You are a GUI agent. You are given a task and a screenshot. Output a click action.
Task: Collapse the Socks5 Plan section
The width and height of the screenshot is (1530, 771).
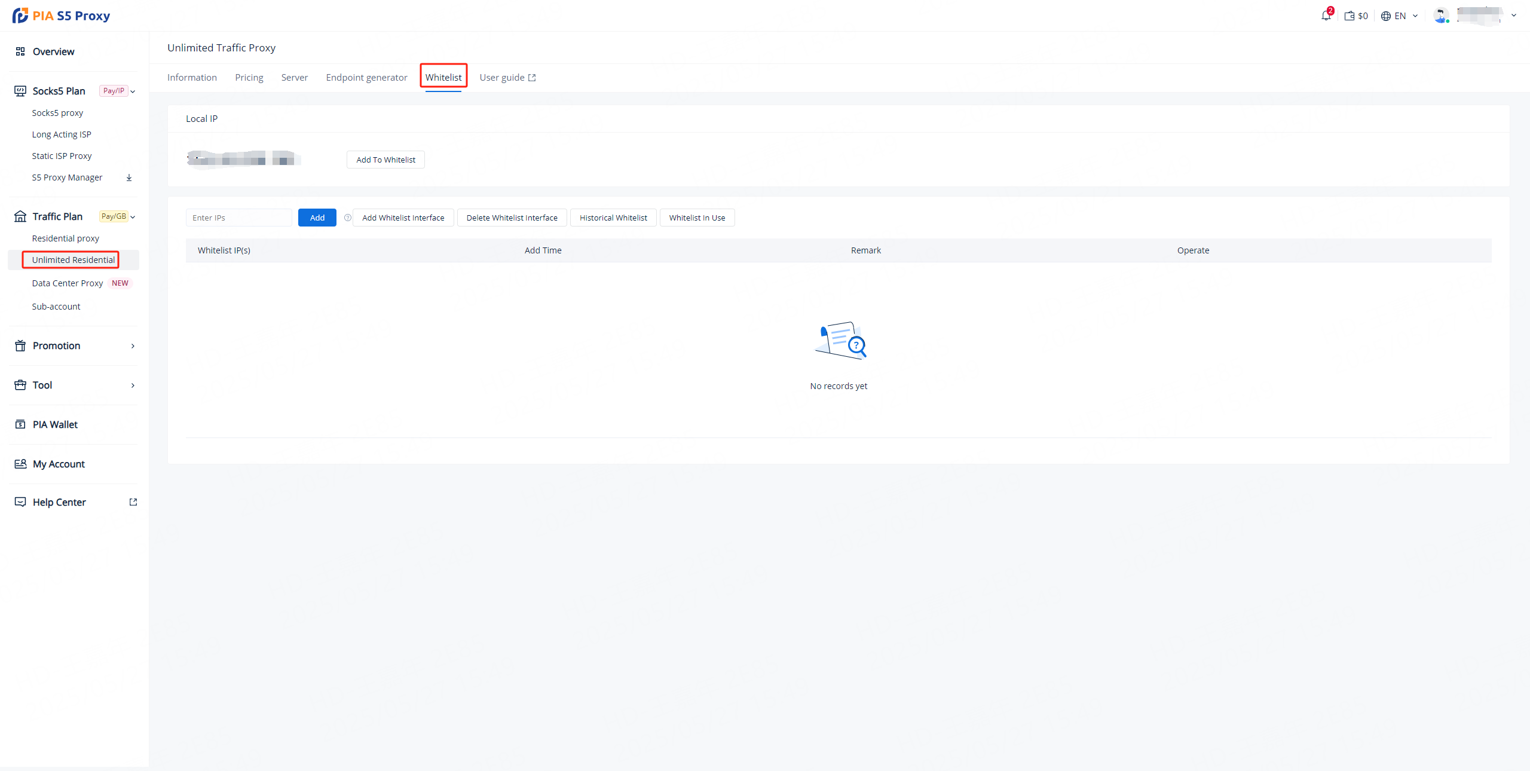(x=133, y=91)
